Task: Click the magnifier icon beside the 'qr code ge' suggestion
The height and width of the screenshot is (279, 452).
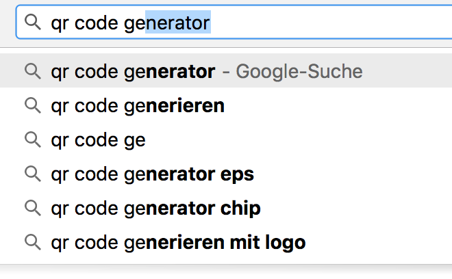Action: [32, 140]
